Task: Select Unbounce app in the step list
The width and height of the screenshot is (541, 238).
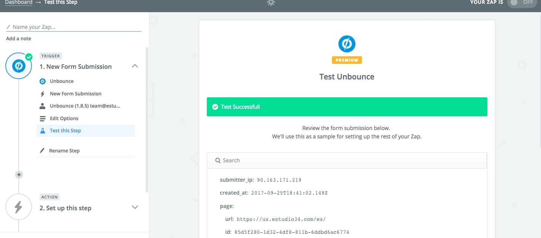Action: pyautogui.click(x=62, y=81)
